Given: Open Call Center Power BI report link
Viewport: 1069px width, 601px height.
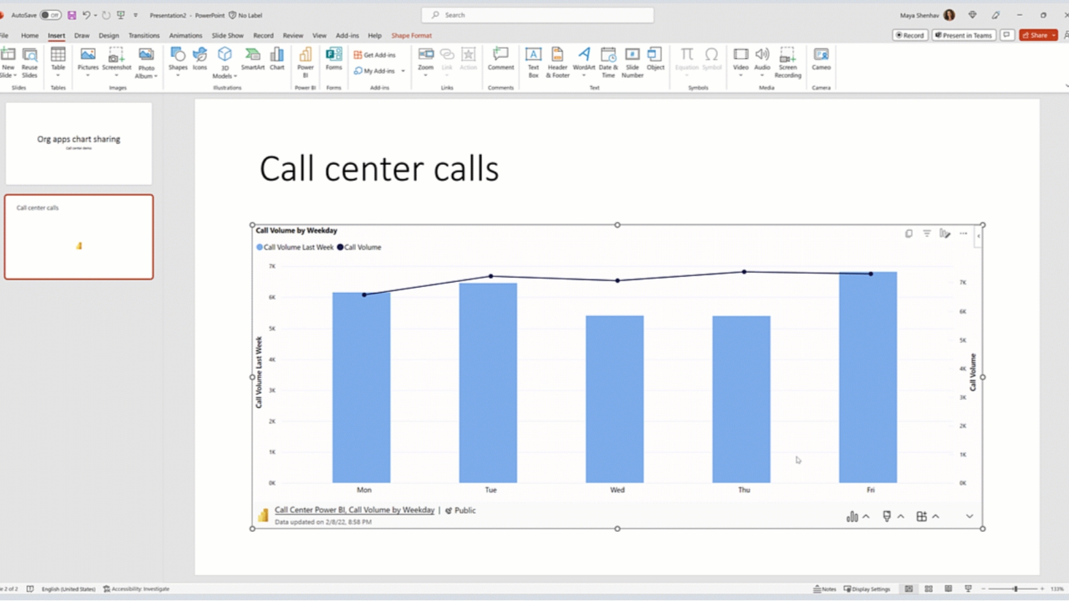Looking at the screenshot, I should [x=354, y=510].
